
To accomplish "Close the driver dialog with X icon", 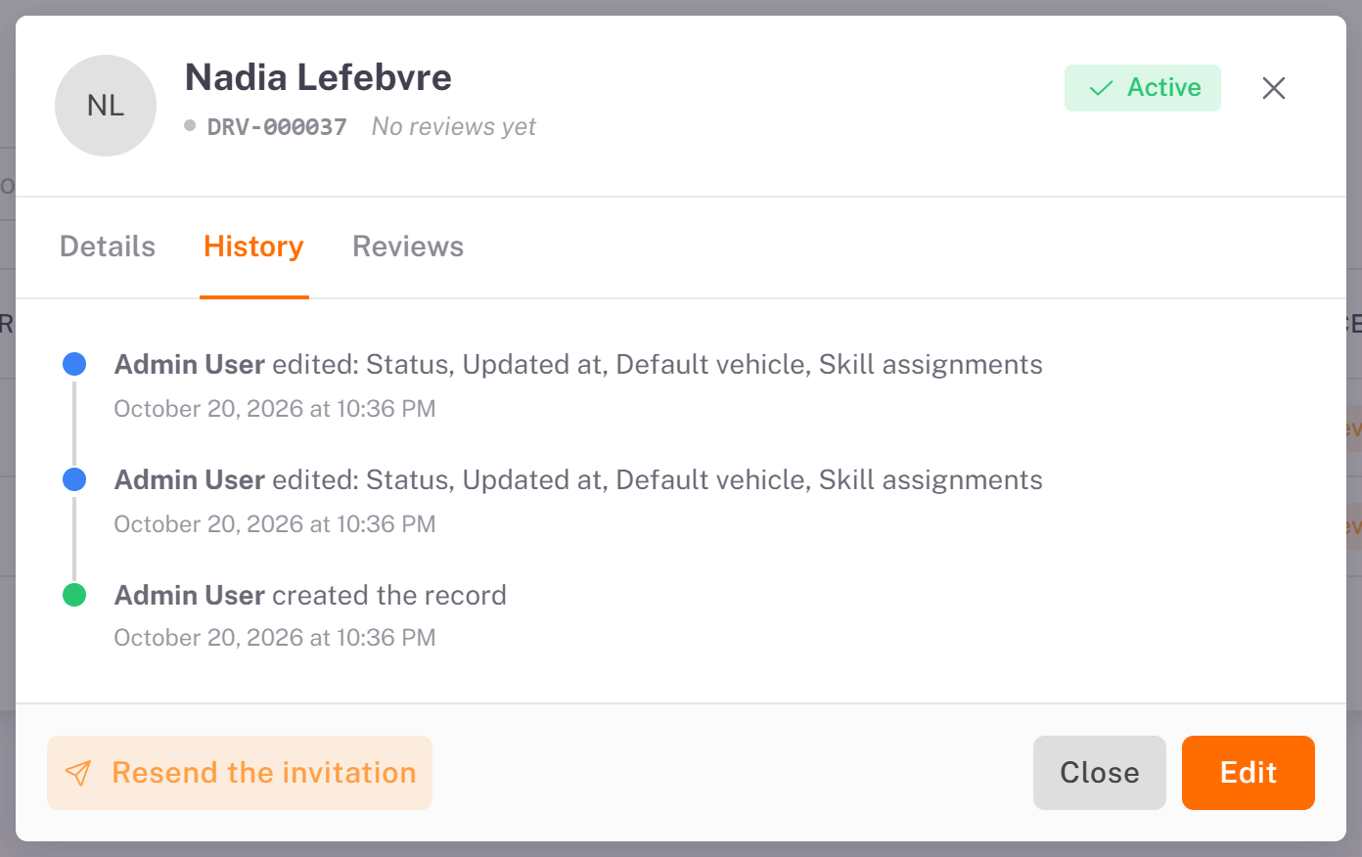I will point(1273,88).
